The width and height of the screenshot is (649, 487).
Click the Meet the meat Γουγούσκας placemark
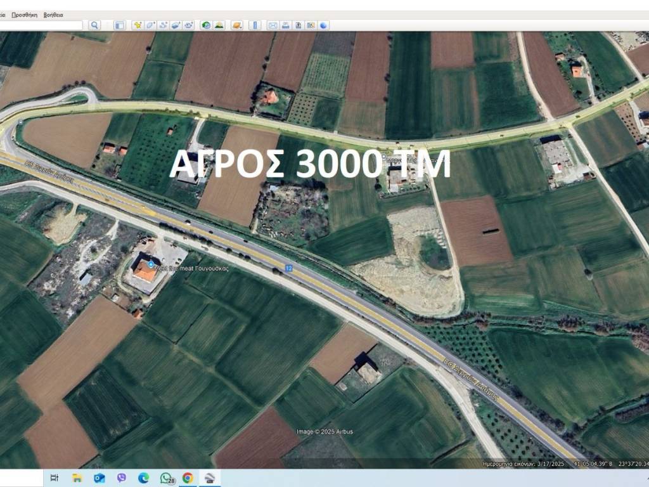coord(151,263)
